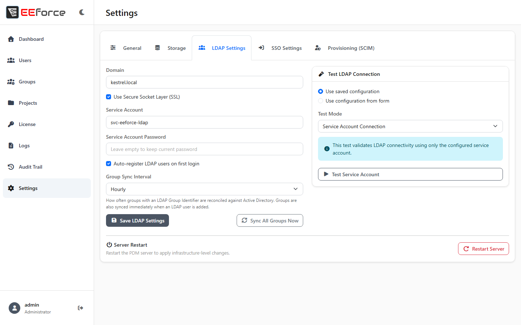Image resolution: width=521 pixels, height=325 pixels.
Task: Click the Storage database icon
Action: point(157,48)
